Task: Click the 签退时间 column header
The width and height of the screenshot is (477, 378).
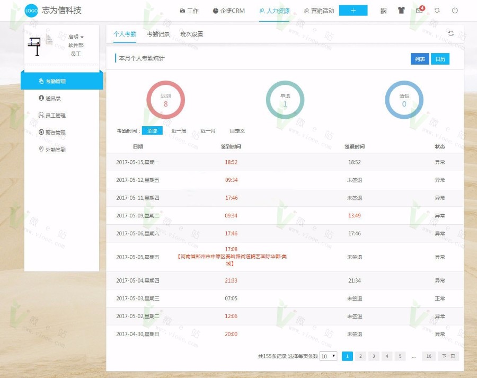Action: coord(355,147)
